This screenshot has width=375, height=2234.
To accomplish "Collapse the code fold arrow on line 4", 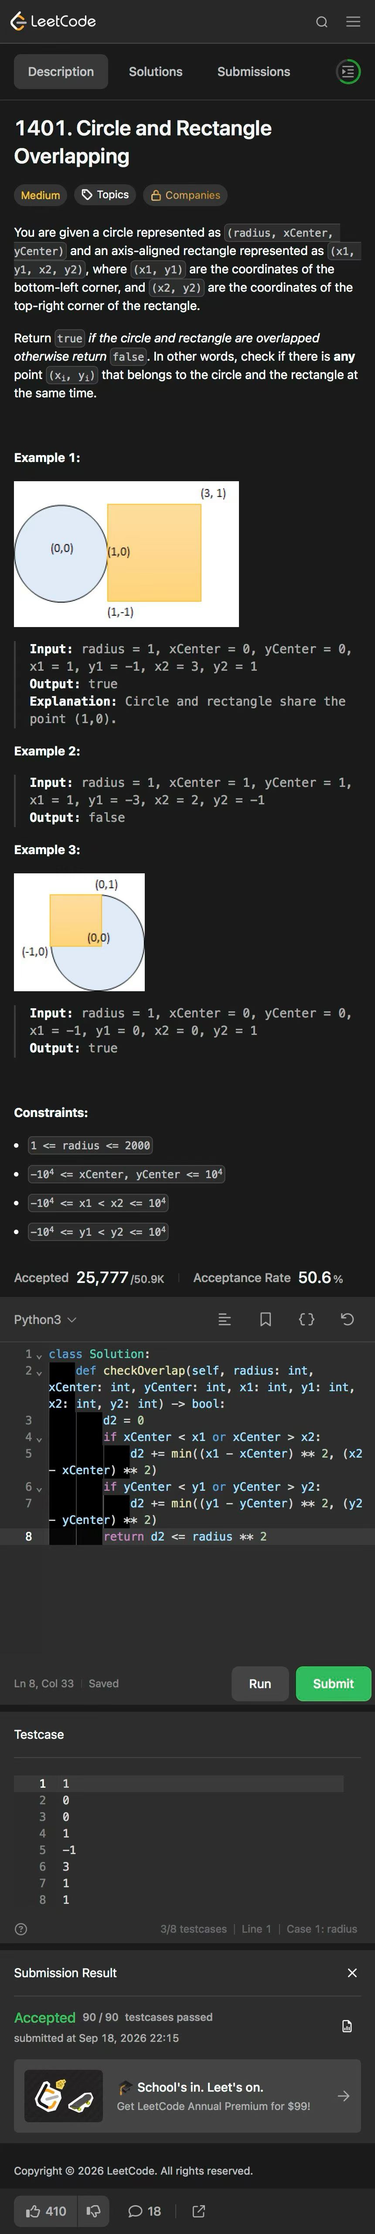I will coord(39,1438).
